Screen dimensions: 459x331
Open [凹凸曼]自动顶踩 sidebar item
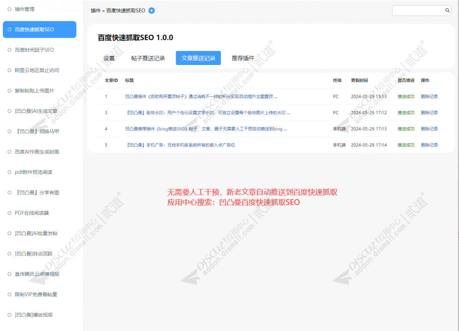click(34, 254)
